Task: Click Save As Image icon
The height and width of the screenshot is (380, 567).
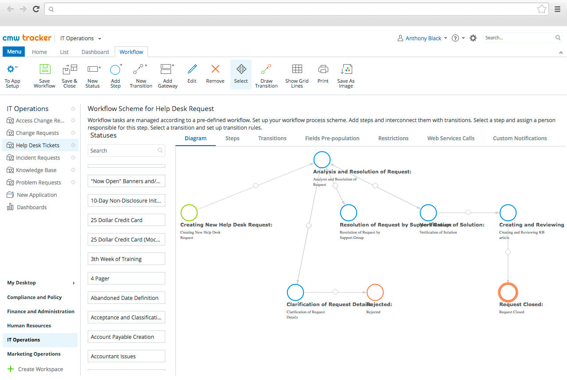Action: coord(346,69)
